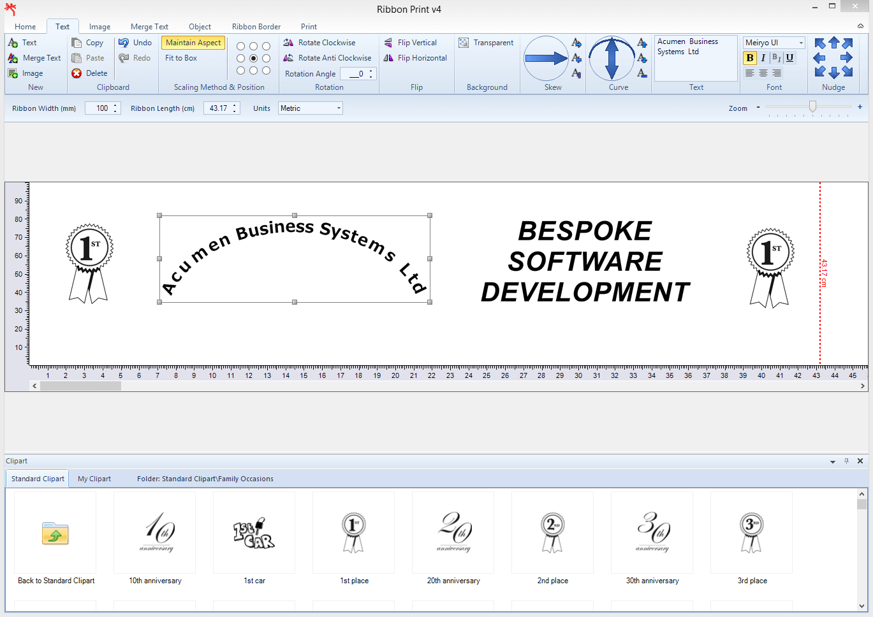Remove curve with A underline icon
The height and width of the screenshot is (617, 873).
tap(642, 73)
